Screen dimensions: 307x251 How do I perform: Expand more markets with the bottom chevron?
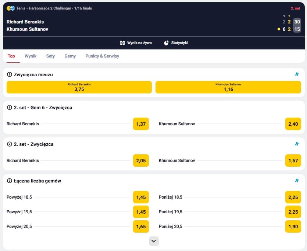153,241
